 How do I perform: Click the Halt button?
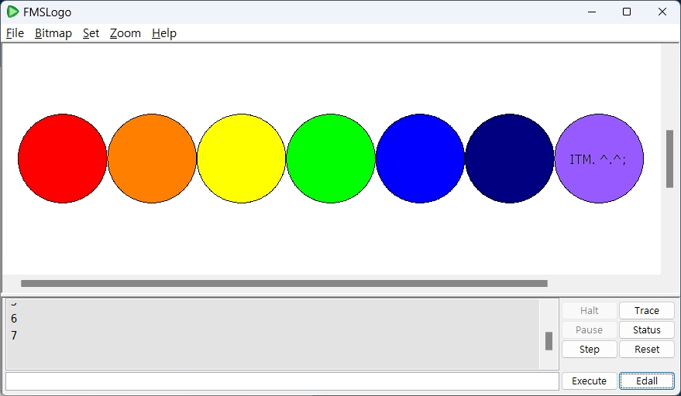(589, 311)
